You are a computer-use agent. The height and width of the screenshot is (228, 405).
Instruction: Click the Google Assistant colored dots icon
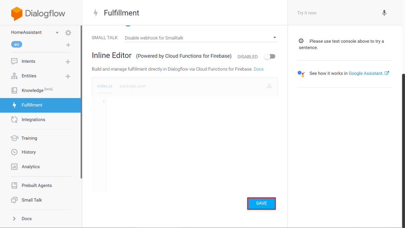[301, 73]
